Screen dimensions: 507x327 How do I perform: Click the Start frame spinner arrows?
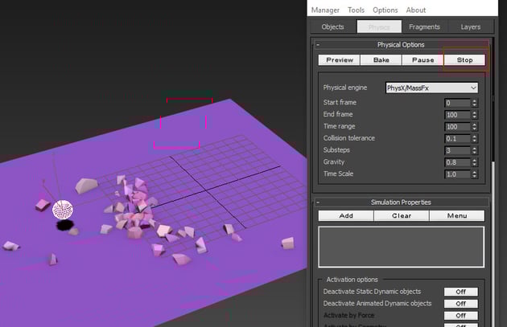[x=474, y=103]
